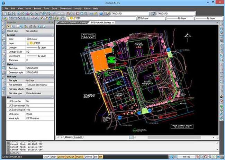Click Color By Layer value in Inspector
The width and height of the screenshot is (225, 160).
point(40,39)
